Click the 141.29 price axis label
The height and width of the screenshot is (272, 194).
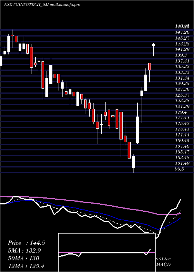[x=182, y=49]
